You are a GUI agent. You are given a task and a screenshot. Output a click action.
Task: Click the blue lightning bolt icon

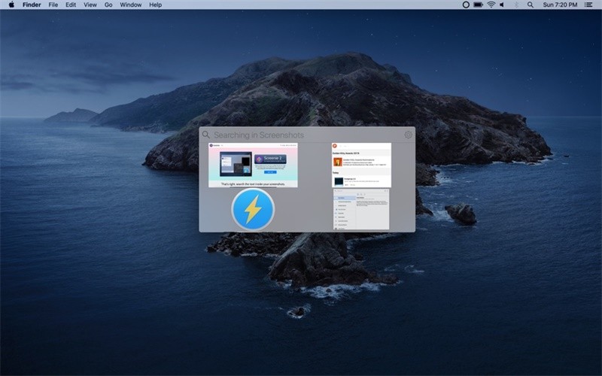coord(253,210)
